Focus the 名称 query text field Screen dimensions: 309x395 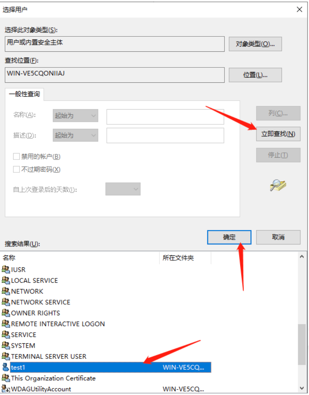[x=165, y=116]
